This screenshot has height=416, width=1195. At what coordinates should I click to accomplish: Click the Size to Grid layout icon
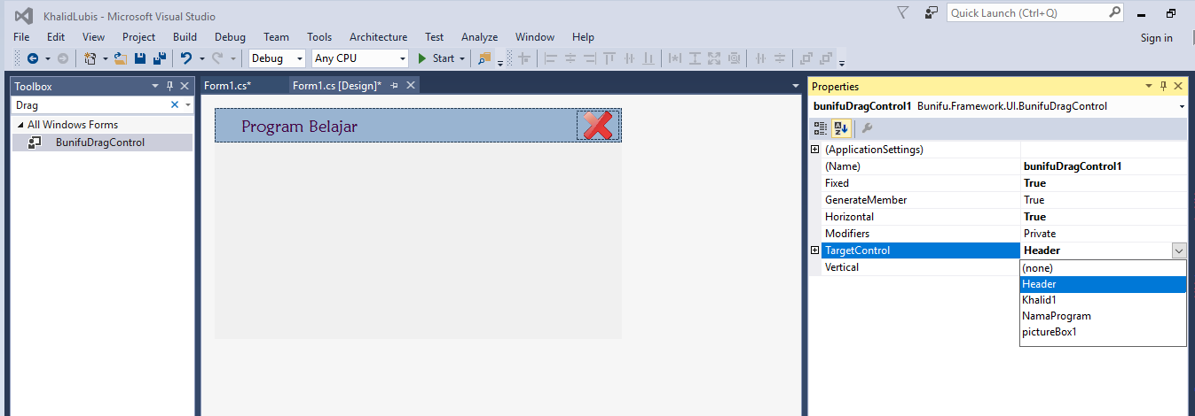point(735,58)
